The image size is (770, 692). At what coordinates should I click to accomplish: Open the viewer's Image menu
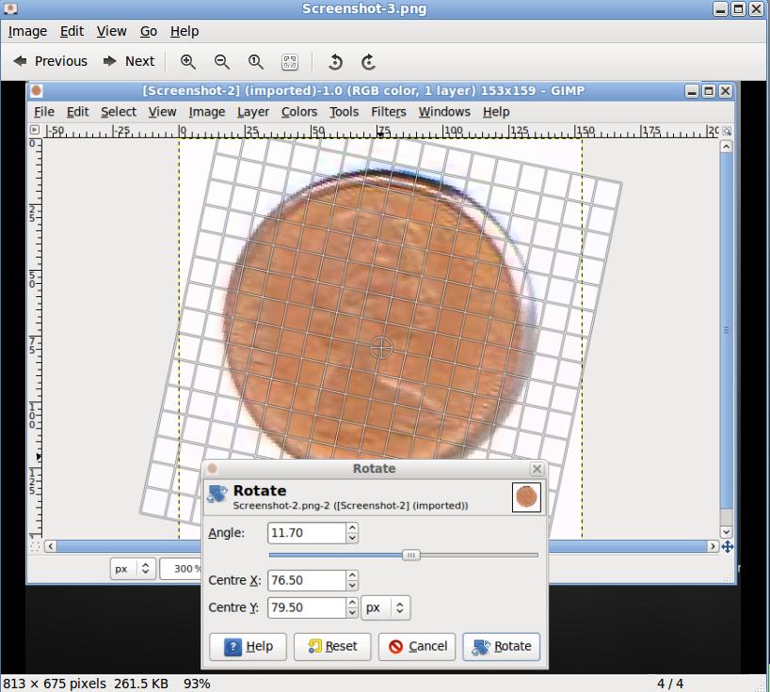point(27,31)
